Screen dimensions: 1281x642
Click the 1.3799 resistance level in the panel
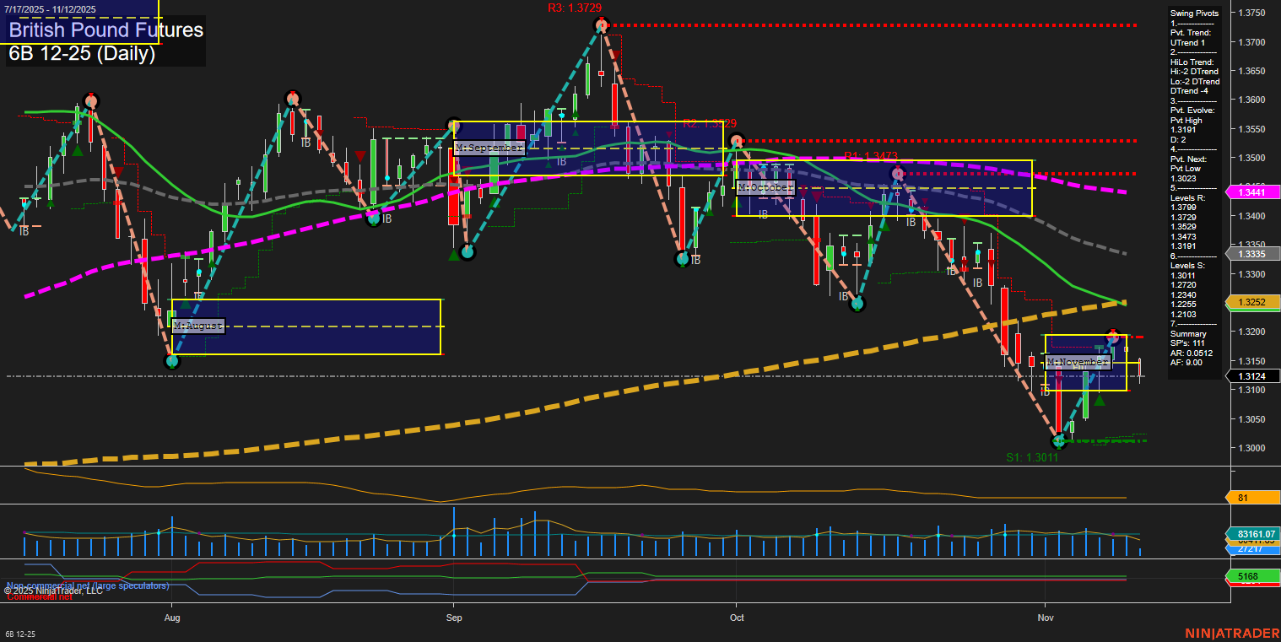click(1182, 208)
